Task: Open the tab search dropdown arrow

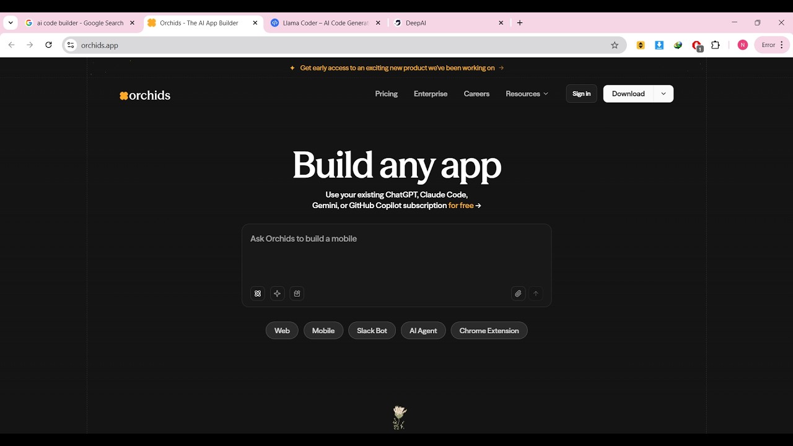Action: [x=11, y=23]
